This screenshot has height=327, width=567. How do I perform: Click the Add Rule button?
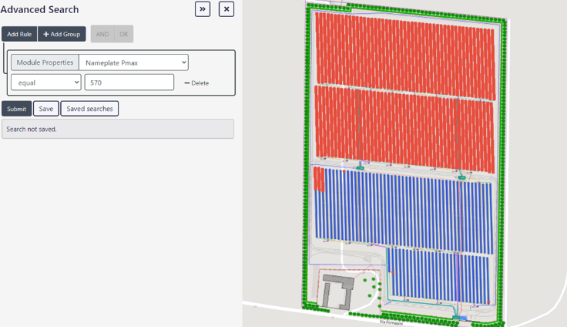19,34
